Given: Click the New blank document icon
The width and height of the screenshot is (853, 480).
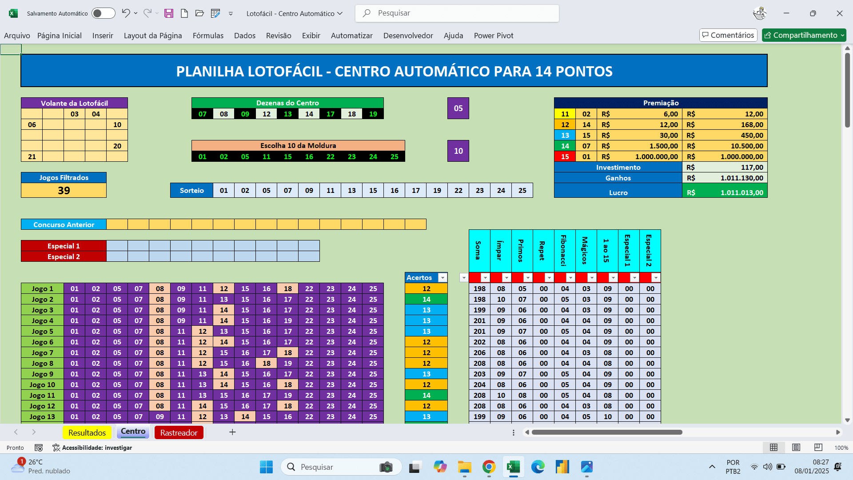Looking at the screenshot, I should click(x=184, y=13).
